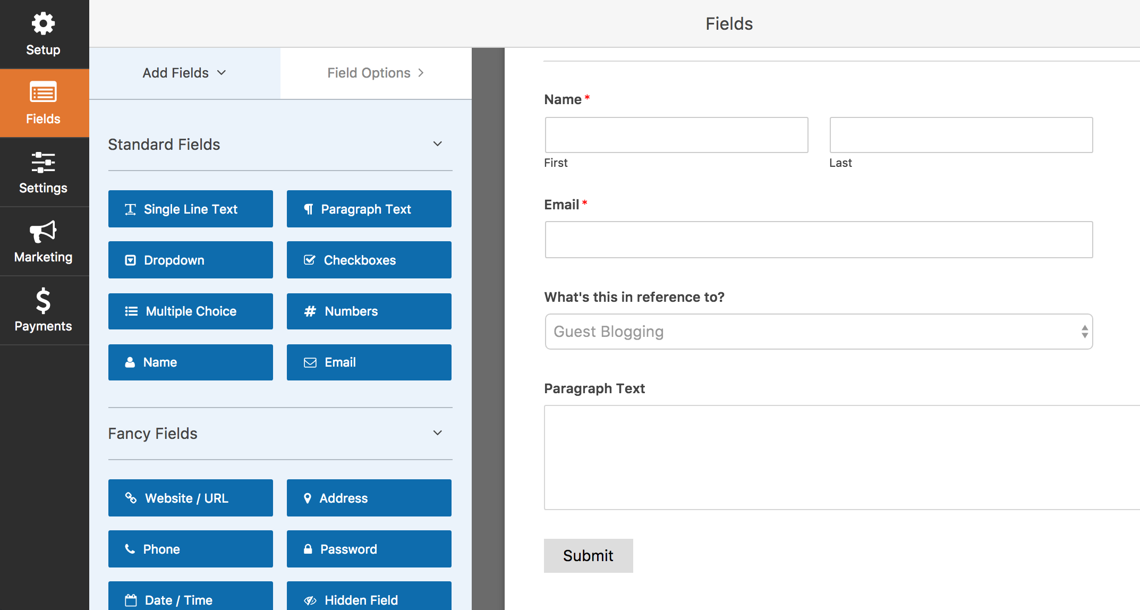This screenshot has width=1140, height=610.
Task: Open the Guest Blogging reference dropdown
Action: [x=818, y=331]
